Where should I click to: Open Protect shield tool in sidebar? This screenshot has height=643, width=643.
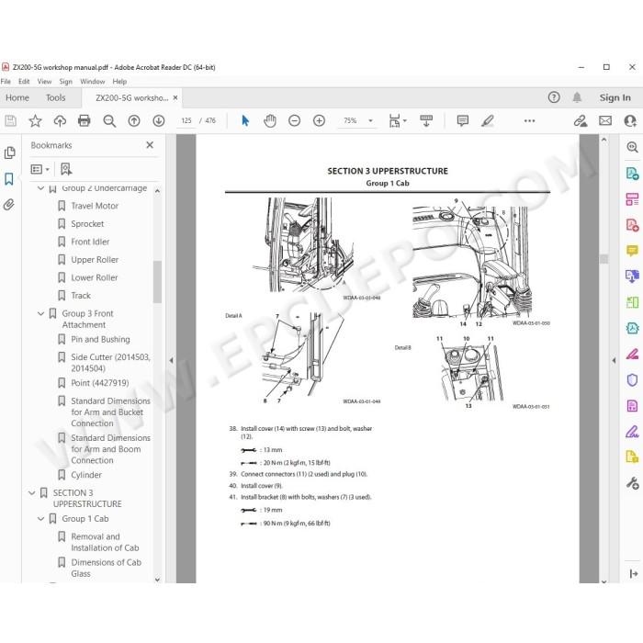[x=632, y=379]
